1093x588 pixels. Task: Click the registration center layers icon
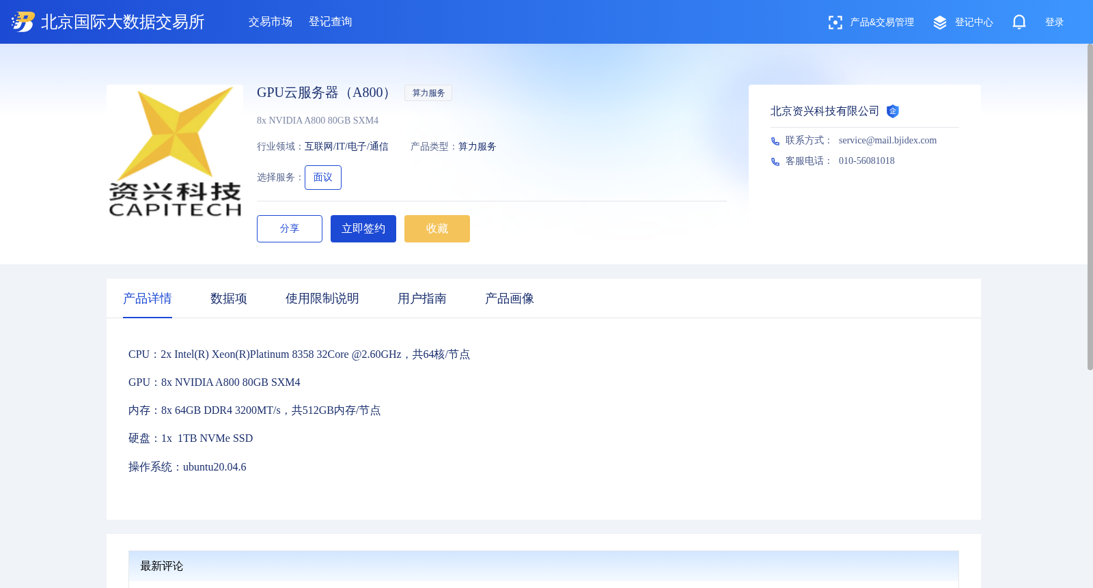(940, 23)
